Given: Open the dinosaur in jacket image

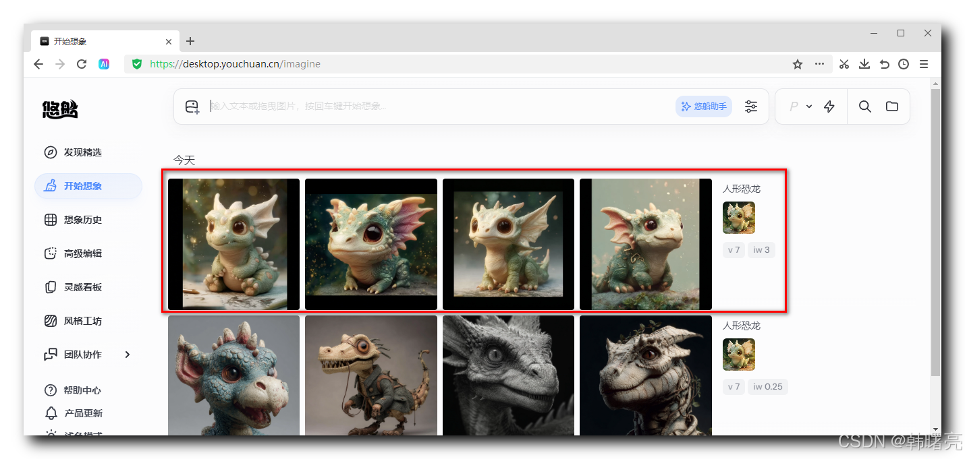Looking at the screenshot, I should pyautogui.click(x=371, y=375).
